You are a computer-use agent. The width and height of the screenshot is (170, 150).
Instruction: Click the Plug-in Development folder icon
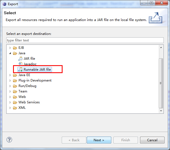click(x=15, y=80)
